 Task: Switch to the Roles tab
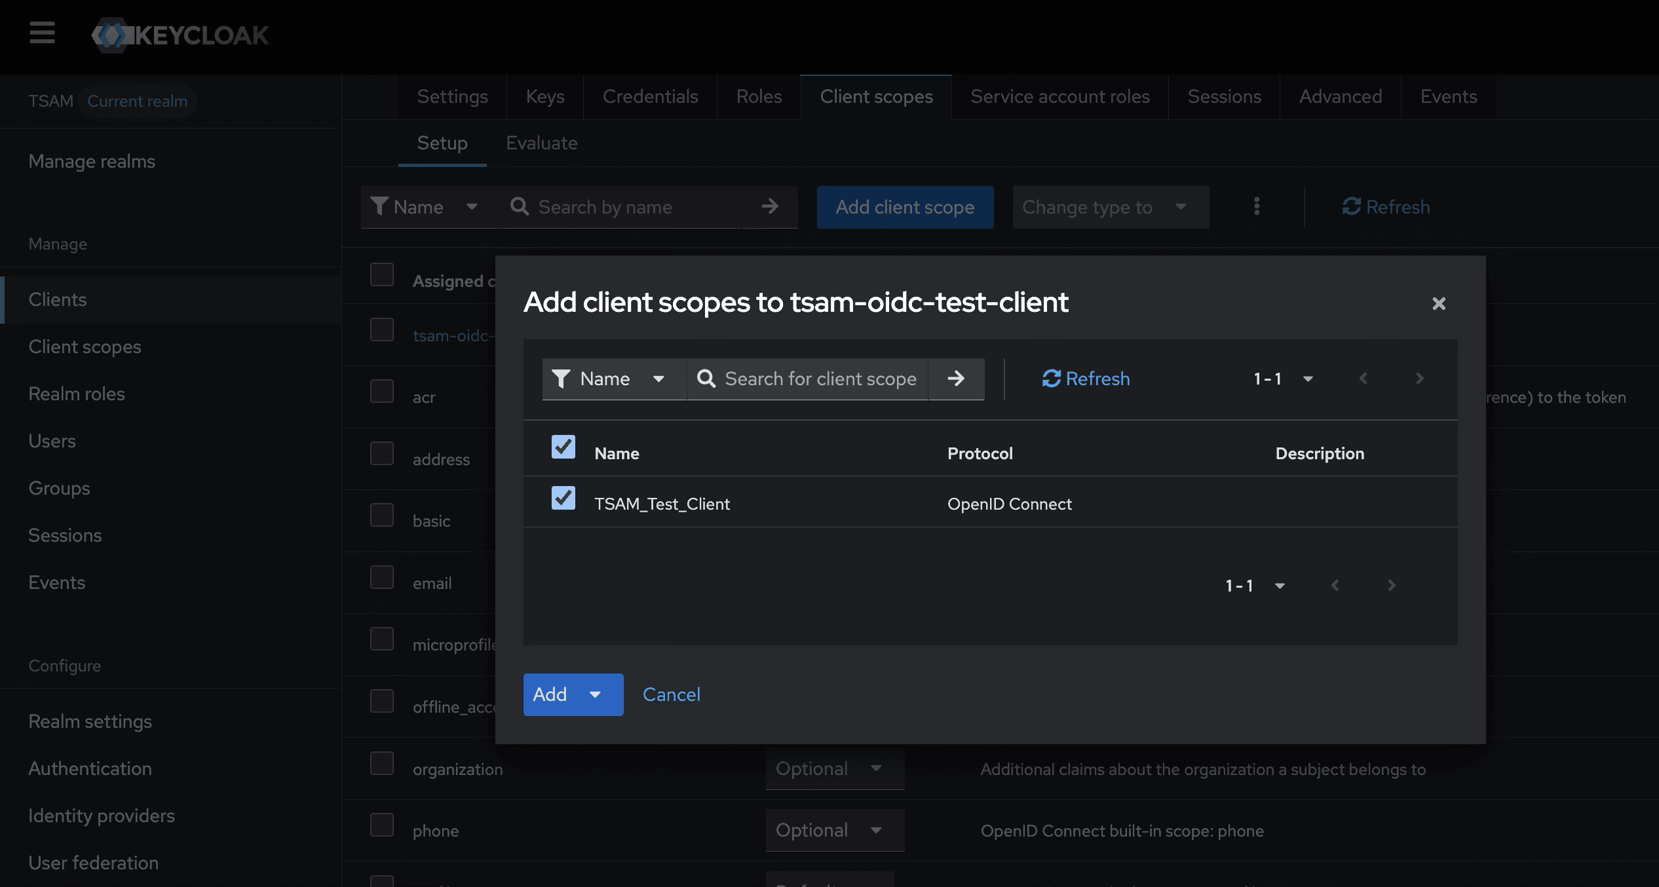click(x=759, y=97)
